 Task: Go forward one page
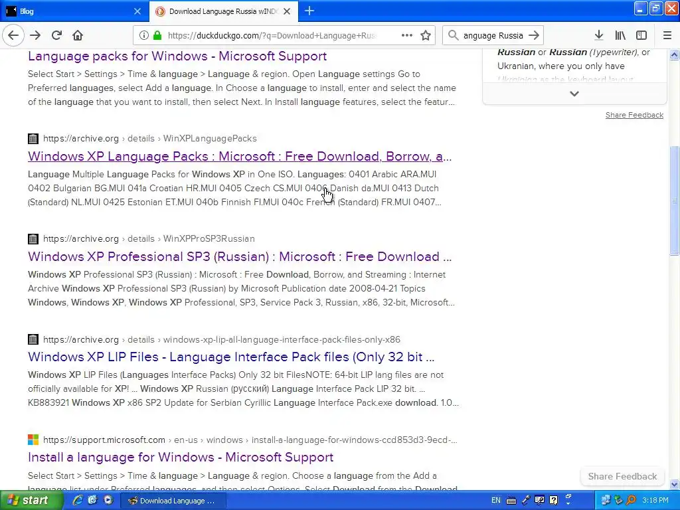[36, 36]
